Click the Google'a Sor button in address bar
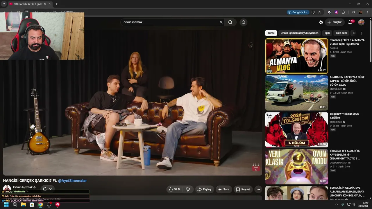The width and height of the screenshot is (372, 209). coord(298,12)
